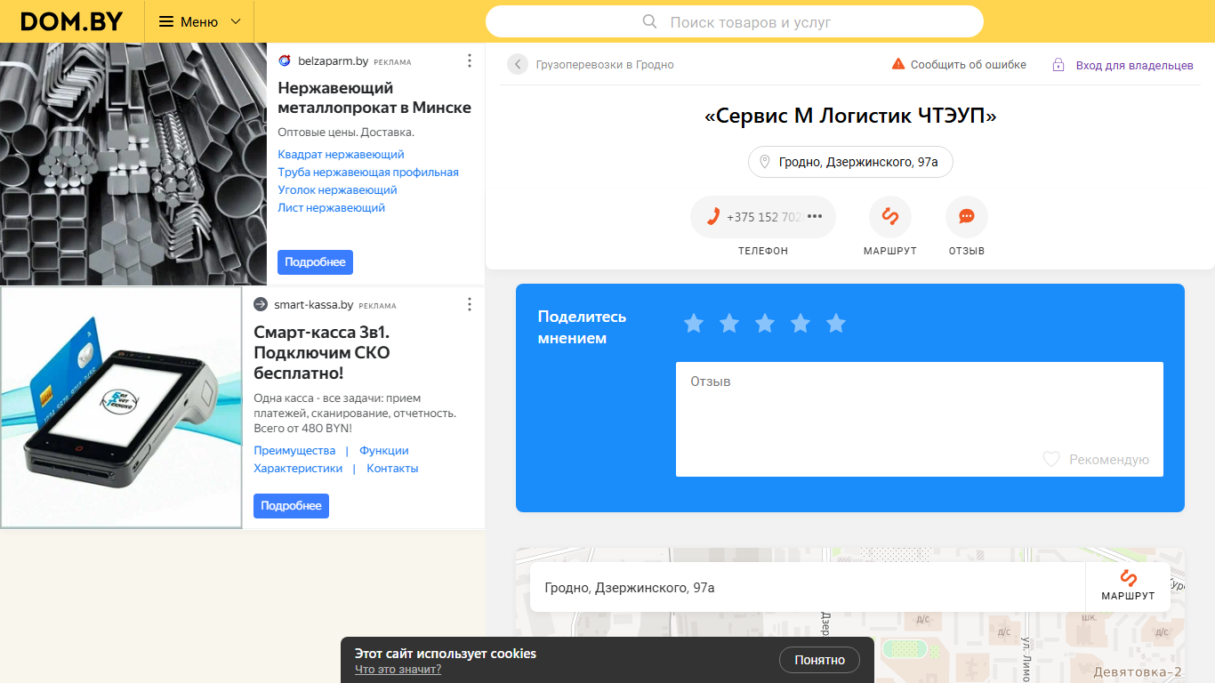Rate three stars in review form
The height and width of the screenshot is (683, 1215).
765,324
